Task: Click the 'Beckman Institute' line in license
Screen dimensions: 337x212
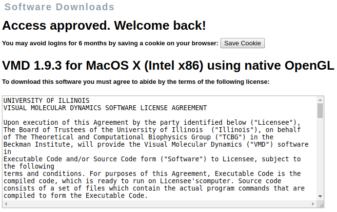Action: (x=156, y=144)
